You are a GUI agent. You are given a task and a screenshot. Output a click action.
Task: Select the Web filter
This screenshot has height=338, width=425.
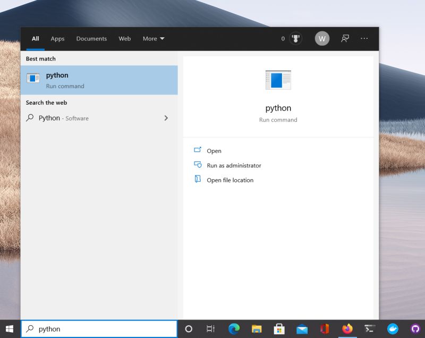[x=124, y=38]
